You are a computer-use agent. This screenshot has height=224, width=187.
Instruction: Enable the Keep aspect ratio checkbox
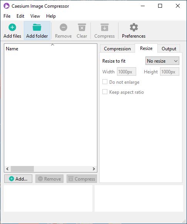pyautogui.click(x=105, y=92)
